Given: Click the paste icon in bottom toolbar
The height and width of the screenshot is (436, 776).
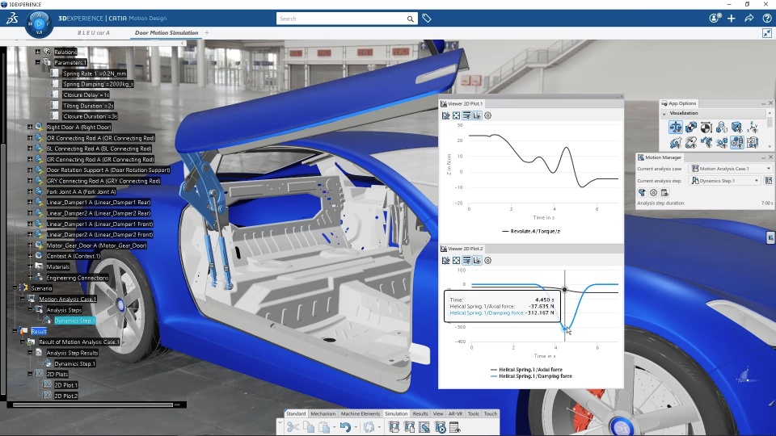Looking at the screenshot, I should click(324, 426).
